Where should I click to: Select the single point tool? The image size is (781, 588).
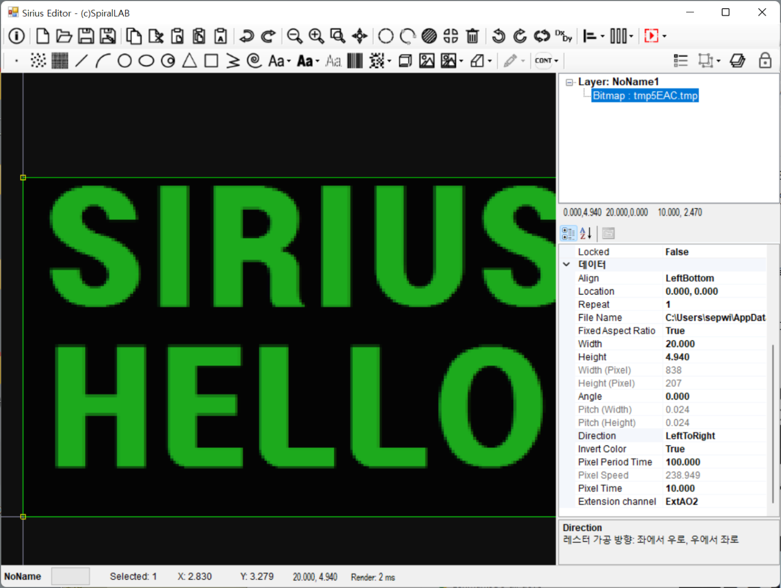pyautogui.click(x=16, y=60)
